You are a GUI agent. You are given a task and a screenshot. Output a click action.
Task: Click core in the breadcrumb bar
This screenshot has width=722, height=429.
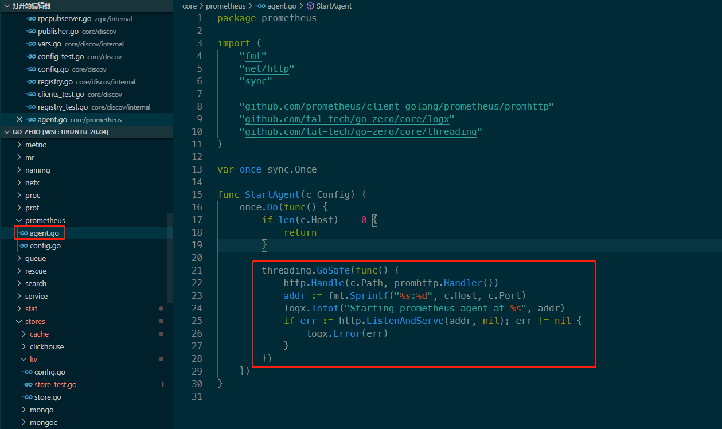coord(189,6)
